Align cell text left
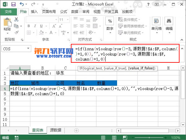Screen dimensions: 186x140 tap(76, 26)
